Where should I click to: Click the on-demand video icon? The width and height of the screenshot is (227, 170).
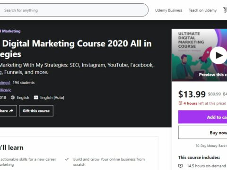click(x=180, y=166)
